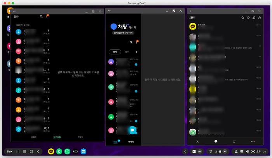
Task: Open the call entry with pink 박 avatar
Action: click(x=33, y=52)
